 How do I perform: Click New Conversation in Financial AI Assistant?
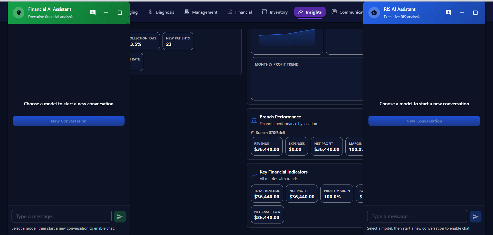point(69,121)
